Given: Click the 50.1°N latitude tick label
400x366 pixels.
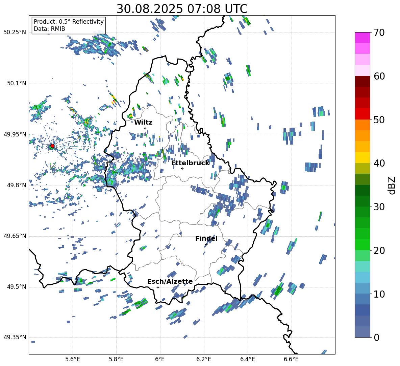Looking at the screenshot, I should (x=17, y=84).
